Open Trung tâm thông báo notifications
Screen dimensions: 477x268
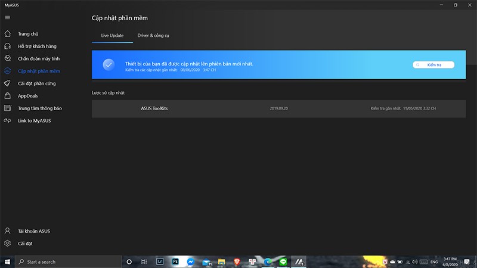coord(39,108)
